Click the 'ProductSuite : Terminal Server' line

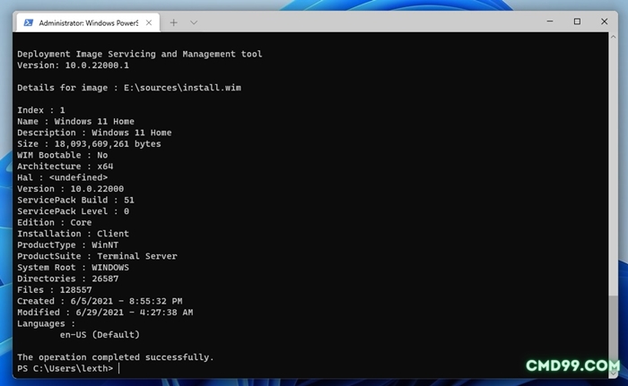[x=97, y=255]
